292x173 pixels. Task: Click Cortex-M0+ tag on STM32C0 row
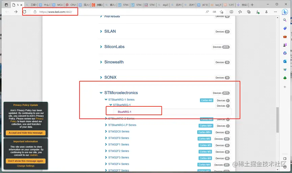point(205,132)
